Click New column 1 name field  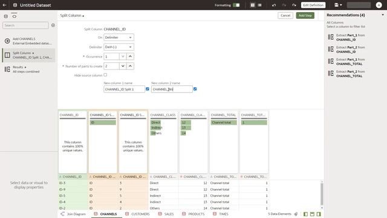tap(124, 89)
